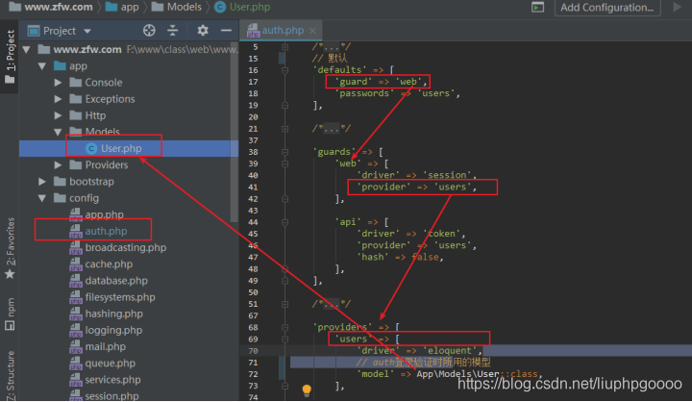Select the Exceptions folder
Image resolution: width=692 pixels, height=402 pixels.
pyautogui.click(x=103, y=99)
